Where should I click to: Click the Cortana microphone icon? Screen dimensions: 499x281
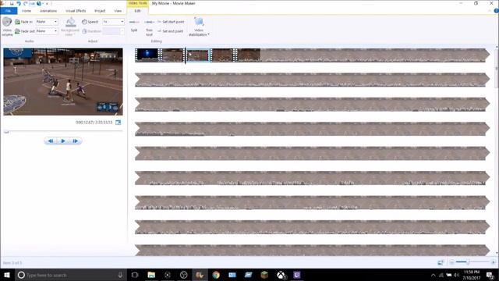click(x=120, y=275)
